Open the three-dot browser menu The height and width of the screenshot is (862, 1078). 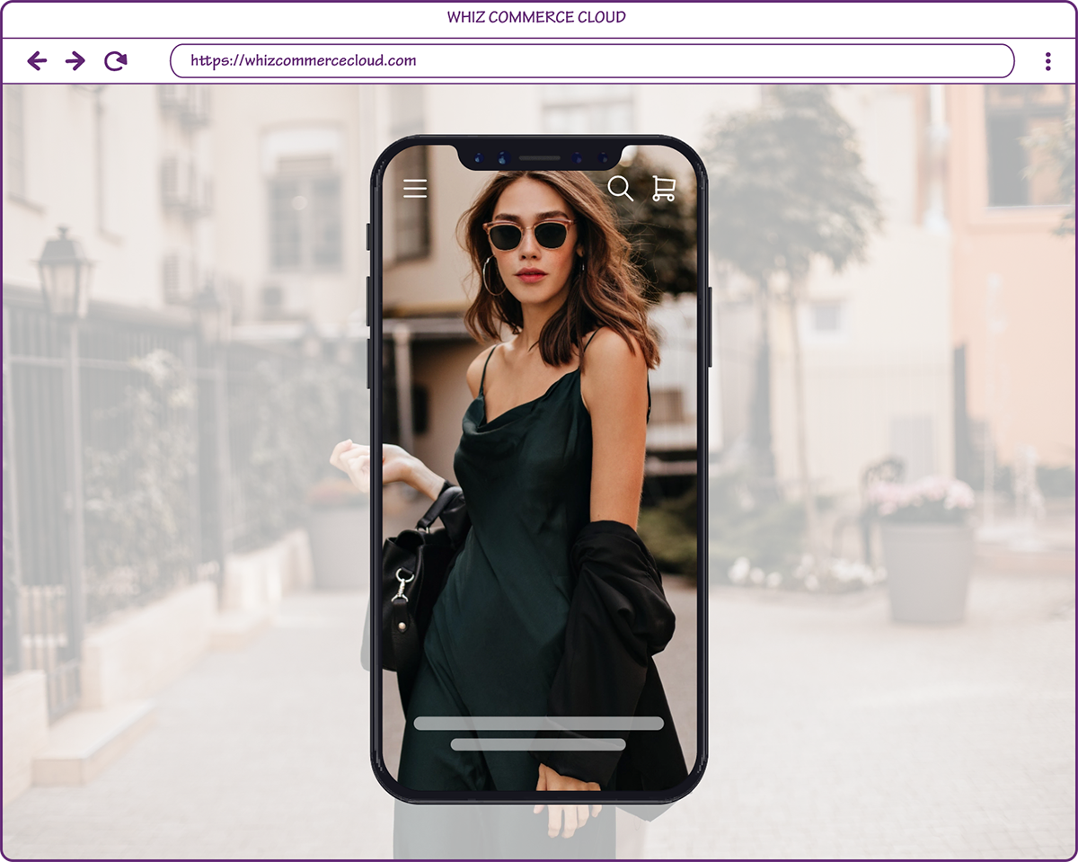pyautogui.click(x=1047, y=61)
